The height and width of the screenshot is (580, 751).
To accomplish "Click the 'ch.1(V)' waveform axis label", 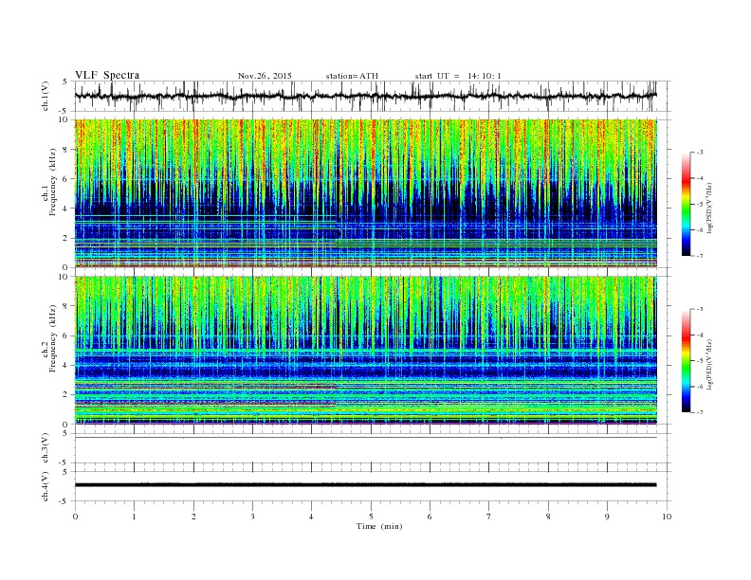I will pyautogui.click(x=46, y=97).
